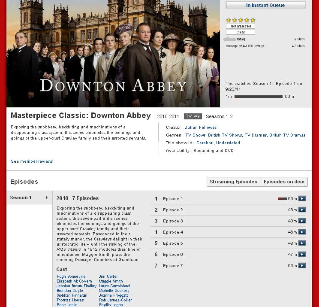Screen dimensions: 319x307
Task: Hit the play icon for Episode 6
Action: (x=302, y=255)
